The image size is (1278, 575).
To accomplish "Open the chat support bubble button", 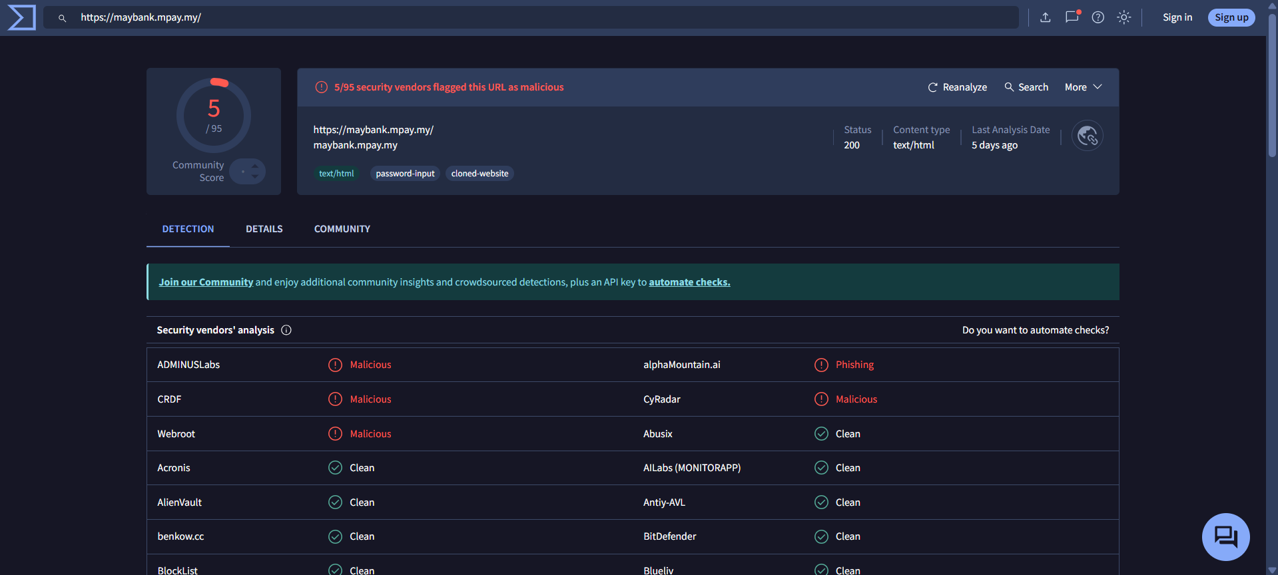I will click(1225, 536).
